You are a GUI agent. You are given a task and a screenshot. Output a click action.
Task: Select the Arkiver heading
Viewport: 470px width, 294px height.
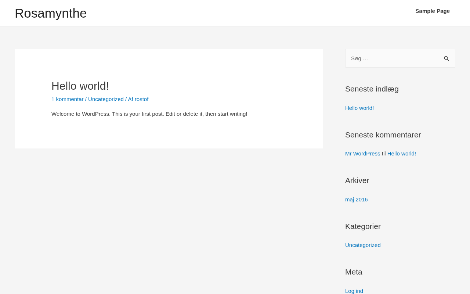(x=357, y=180)
